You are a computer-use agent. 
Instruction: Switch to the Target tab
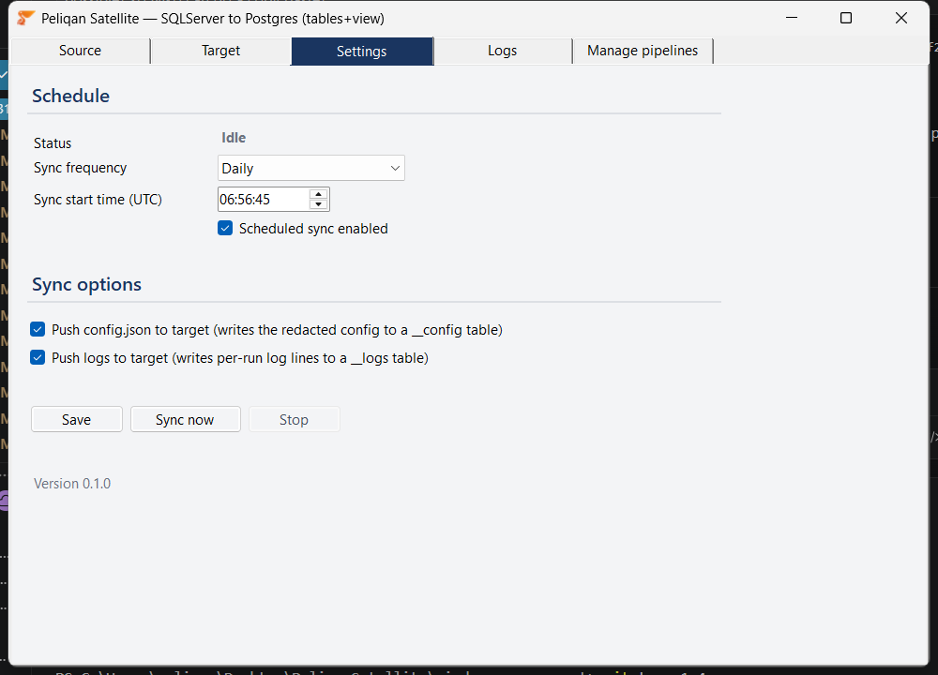pos(220,51)
